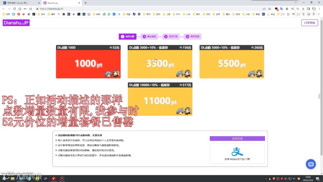Screen dimensions: 323x182
Task: Open the RPG bookmark folder
Action: [176, 14]
